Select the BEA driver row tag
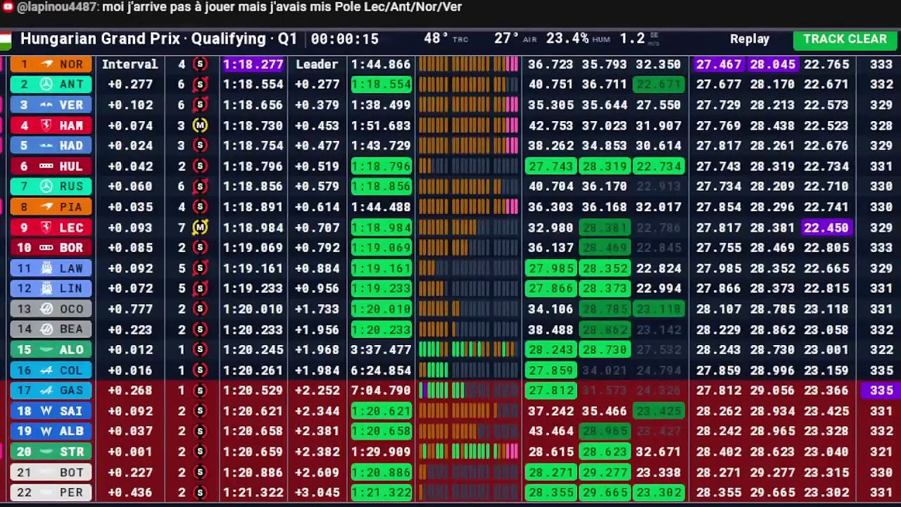Viewport: 901px width, 507px height. [51, 330]
